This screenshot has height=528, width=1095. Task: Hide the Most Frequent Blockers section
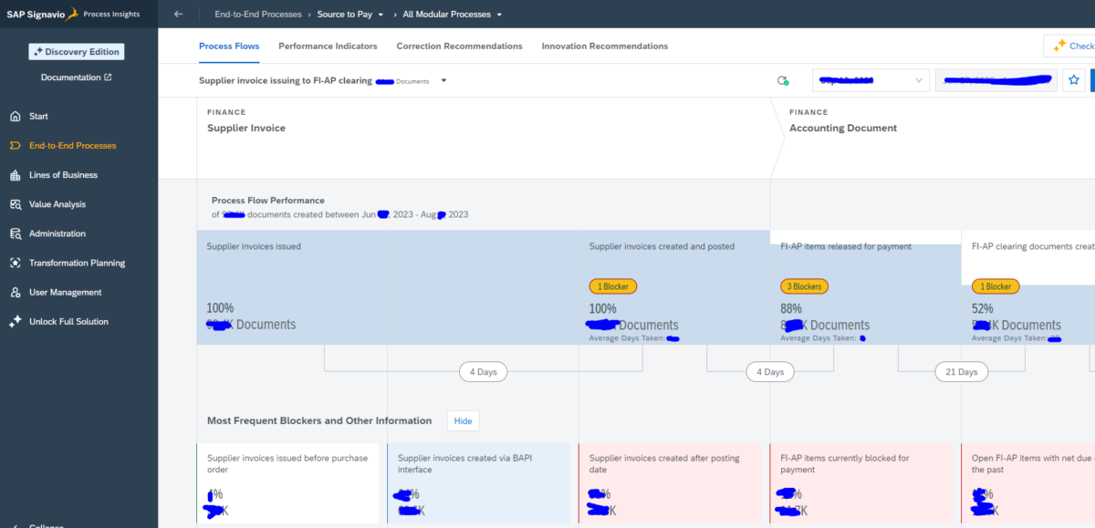point(463,420)
